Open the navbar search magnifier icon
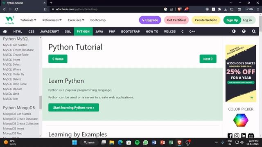The height and width of the screenshot is (147, 262). click(254, 31)
